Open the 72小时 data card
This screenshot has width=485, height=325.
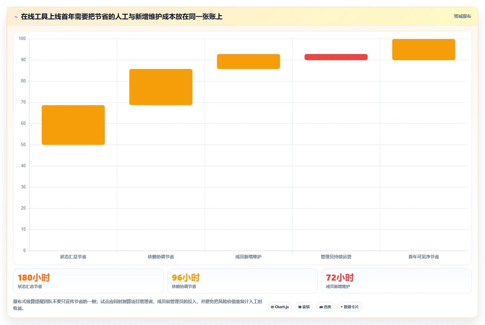tap(397, 281)
